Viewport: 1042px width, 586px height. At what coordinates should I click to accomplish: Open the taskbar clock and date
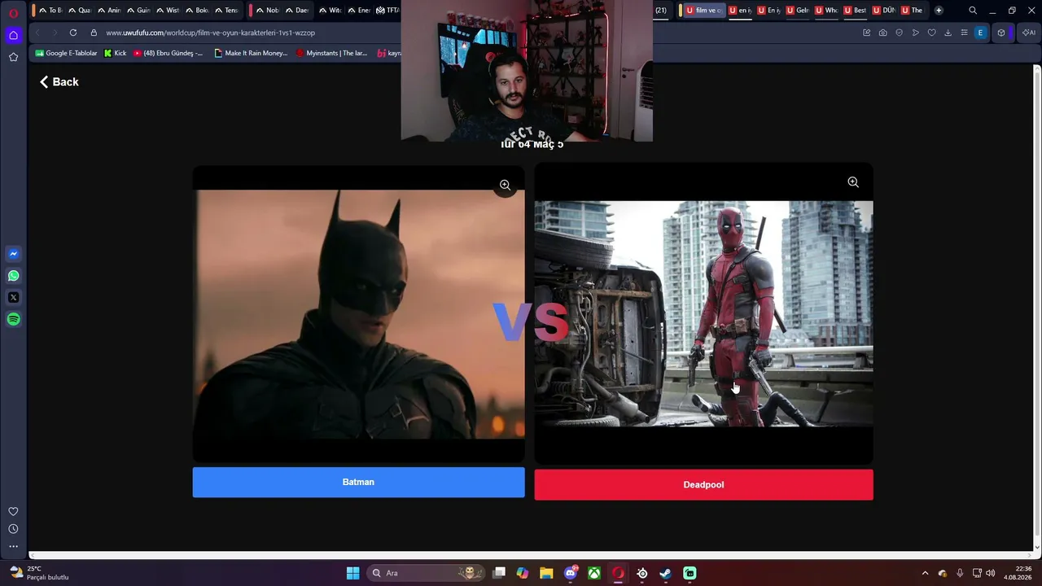click(x=1018, y=573)
